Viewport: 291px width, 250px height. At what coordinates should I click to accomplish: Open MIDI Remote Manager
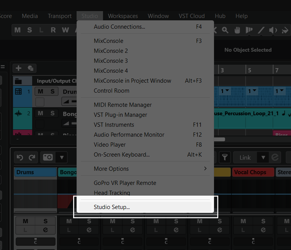pyautogui.click(x=145, y=105)
